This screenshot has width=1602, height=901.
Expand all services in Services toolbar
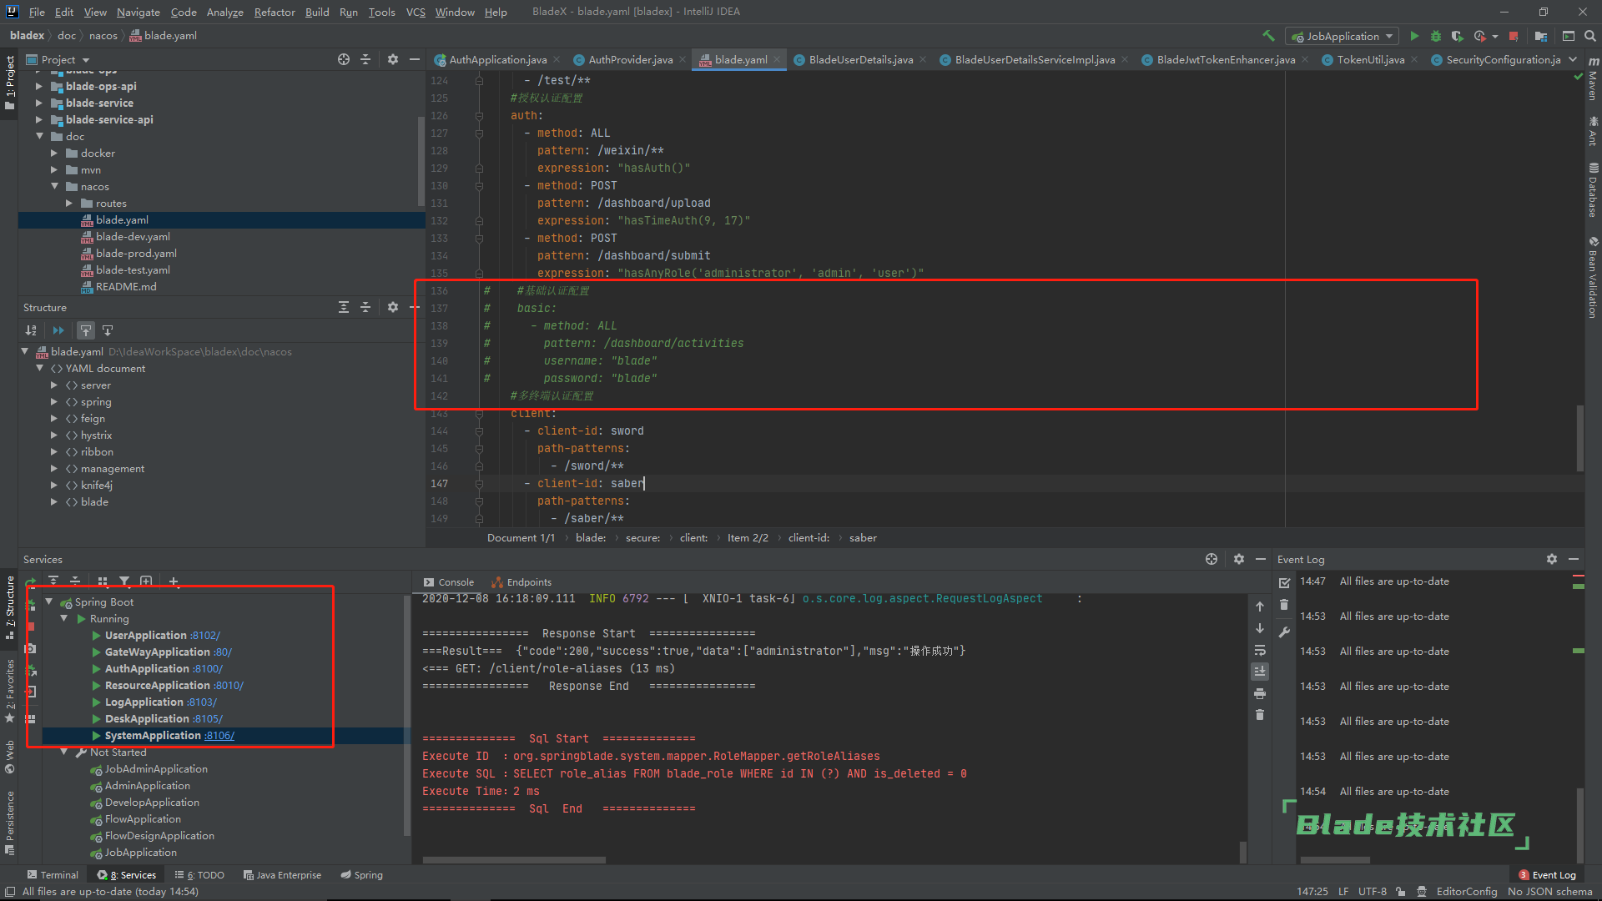(53, 581)
